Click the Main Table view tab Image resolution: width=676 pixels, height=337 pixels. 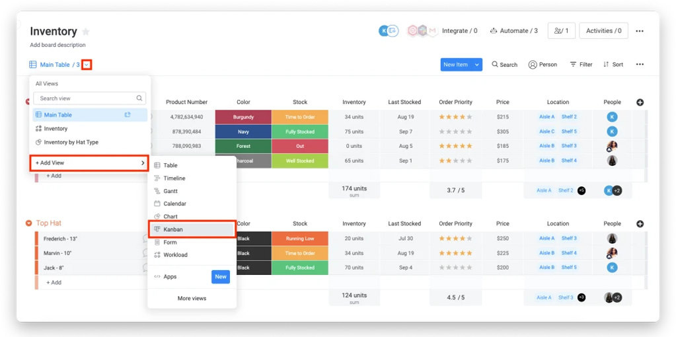pos(54,65)
